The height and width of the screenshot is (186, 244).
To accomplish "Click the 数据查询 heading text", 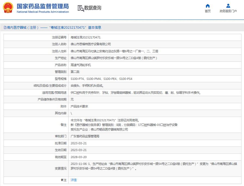I will [92, 8].
